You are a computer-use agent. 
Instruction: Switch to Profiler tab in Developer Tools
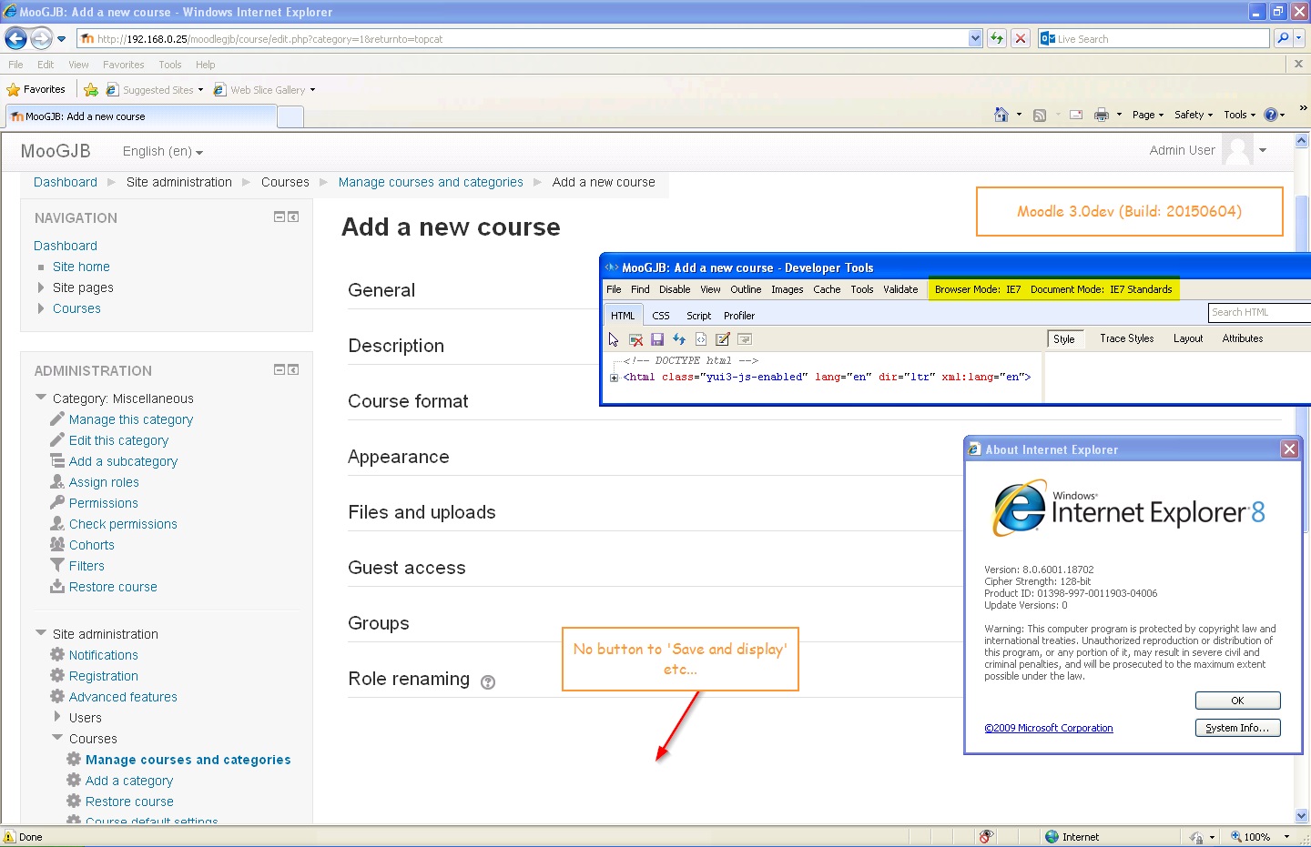(739, 316)
